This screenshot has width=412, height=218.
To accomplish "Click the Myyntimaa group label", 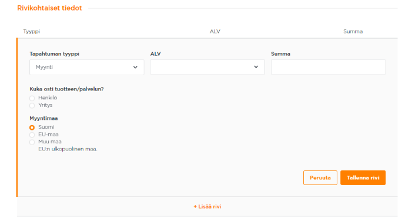I will 43,118.
